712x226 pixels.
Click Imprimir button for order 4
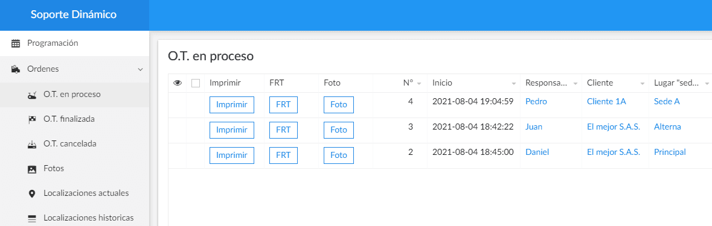231,105
